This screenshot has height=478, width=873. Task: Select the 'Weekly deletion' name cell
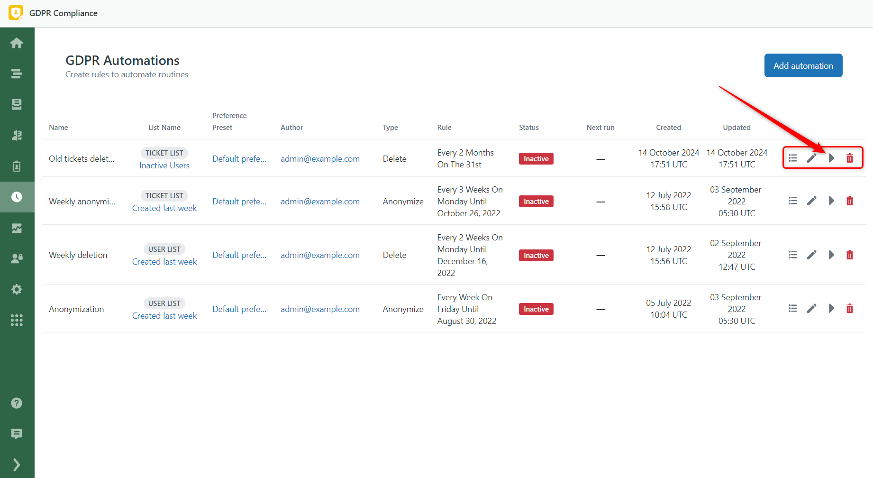[78, 255]
